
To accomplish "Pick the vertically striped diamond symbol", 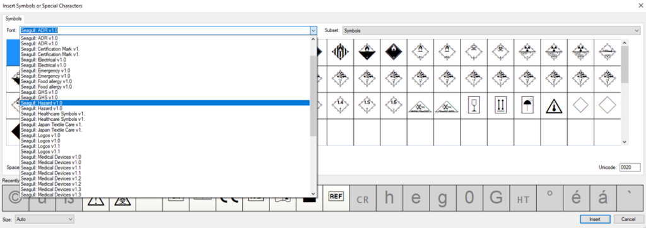I will pyautogui.click(x=340, y=52).
